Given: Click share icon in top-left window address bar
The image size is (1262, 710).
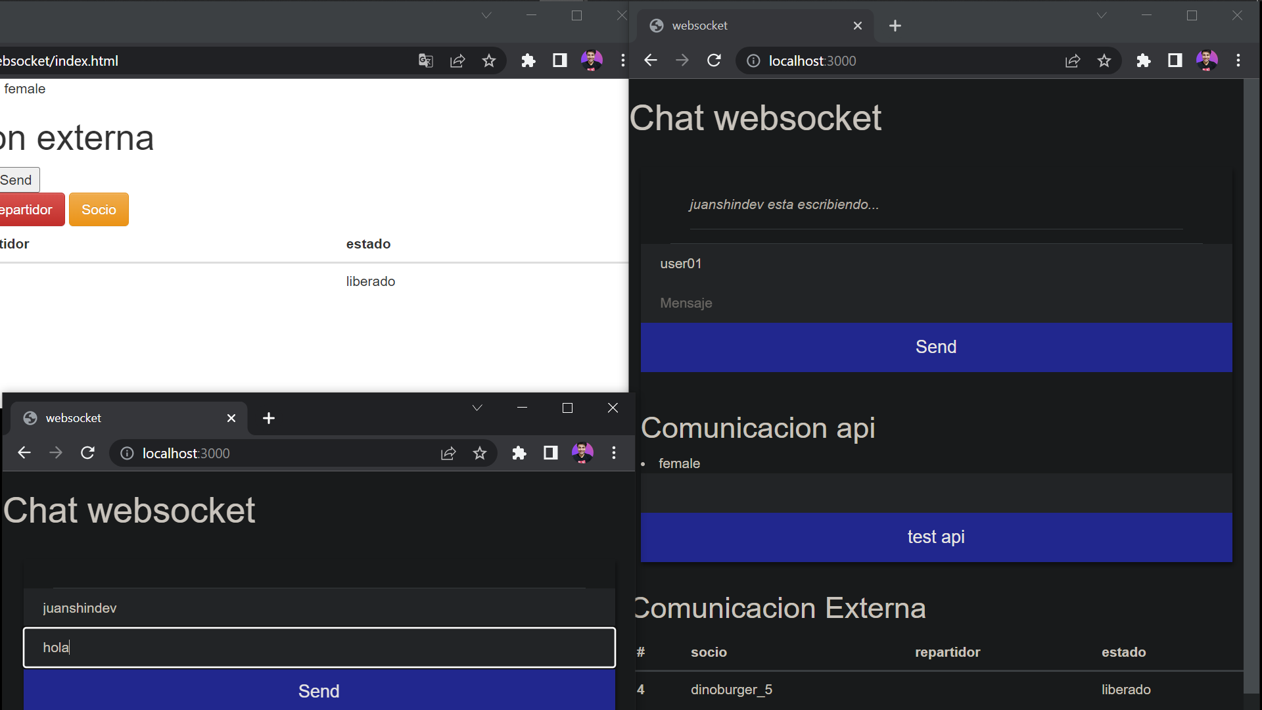Looking at the screenshot, I should point(457,61).
